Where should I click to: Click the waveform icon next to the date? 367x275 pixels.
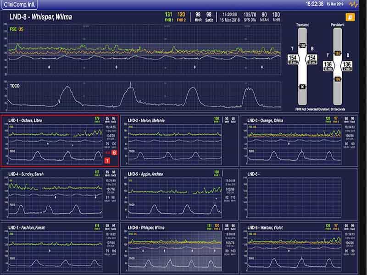pyautogui.click(x=353, y=4)
